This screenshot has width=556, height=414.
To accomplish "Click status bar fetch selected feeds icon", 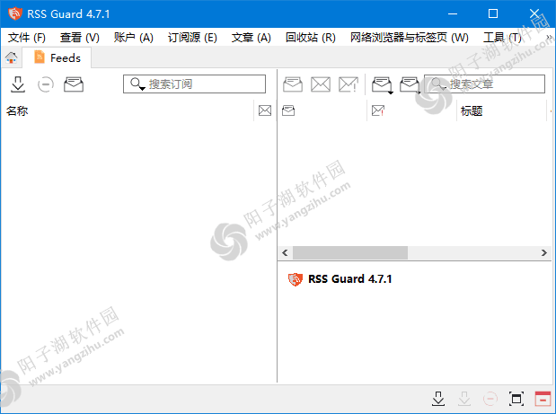I will (464, 399).
